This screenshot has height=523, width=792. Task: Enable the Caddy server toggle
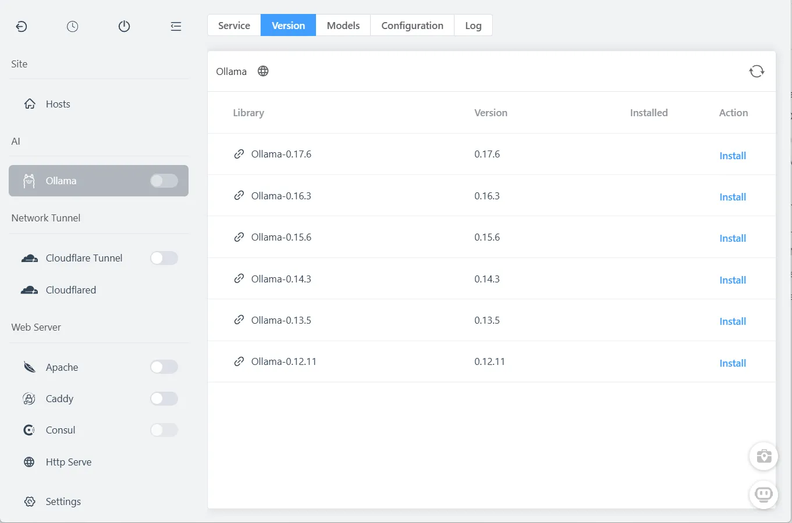click(x=164, y=399)
